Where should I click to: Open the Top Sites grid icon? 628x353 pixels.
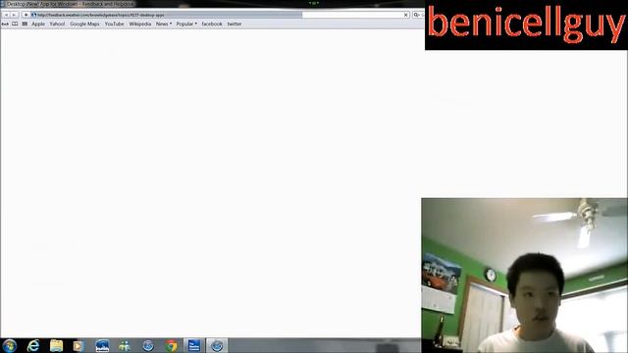(25, 24)
